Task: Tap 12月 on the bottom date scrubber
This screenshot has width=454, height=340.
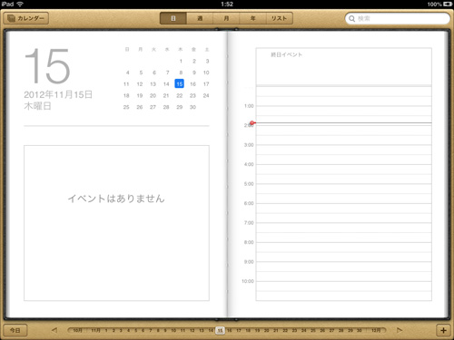Action: point(376,330)
